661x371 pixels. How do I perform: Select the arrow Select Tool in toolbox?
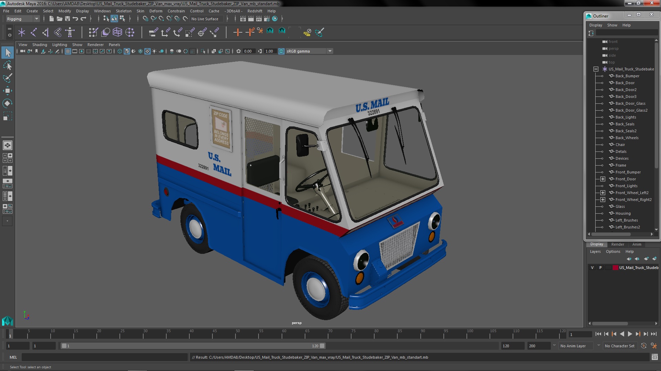pos(8,53)
